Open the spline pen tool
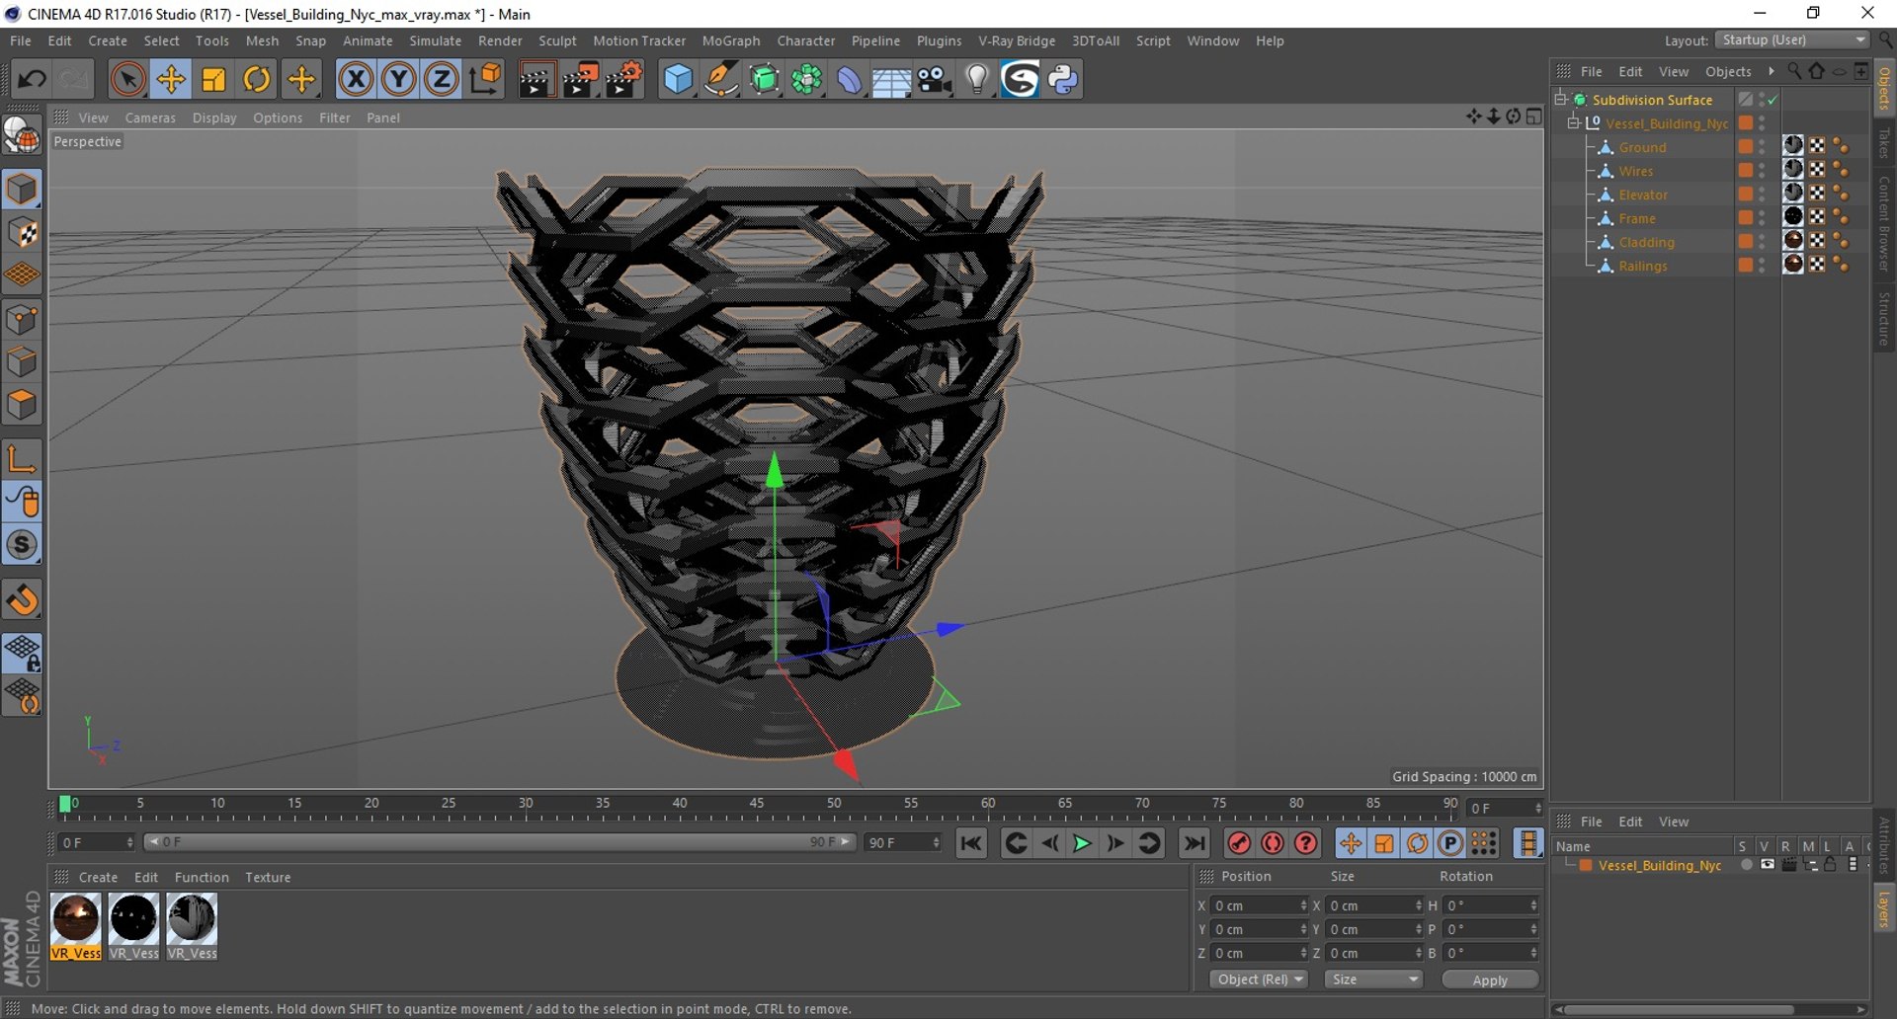 [x=721, y=79]
